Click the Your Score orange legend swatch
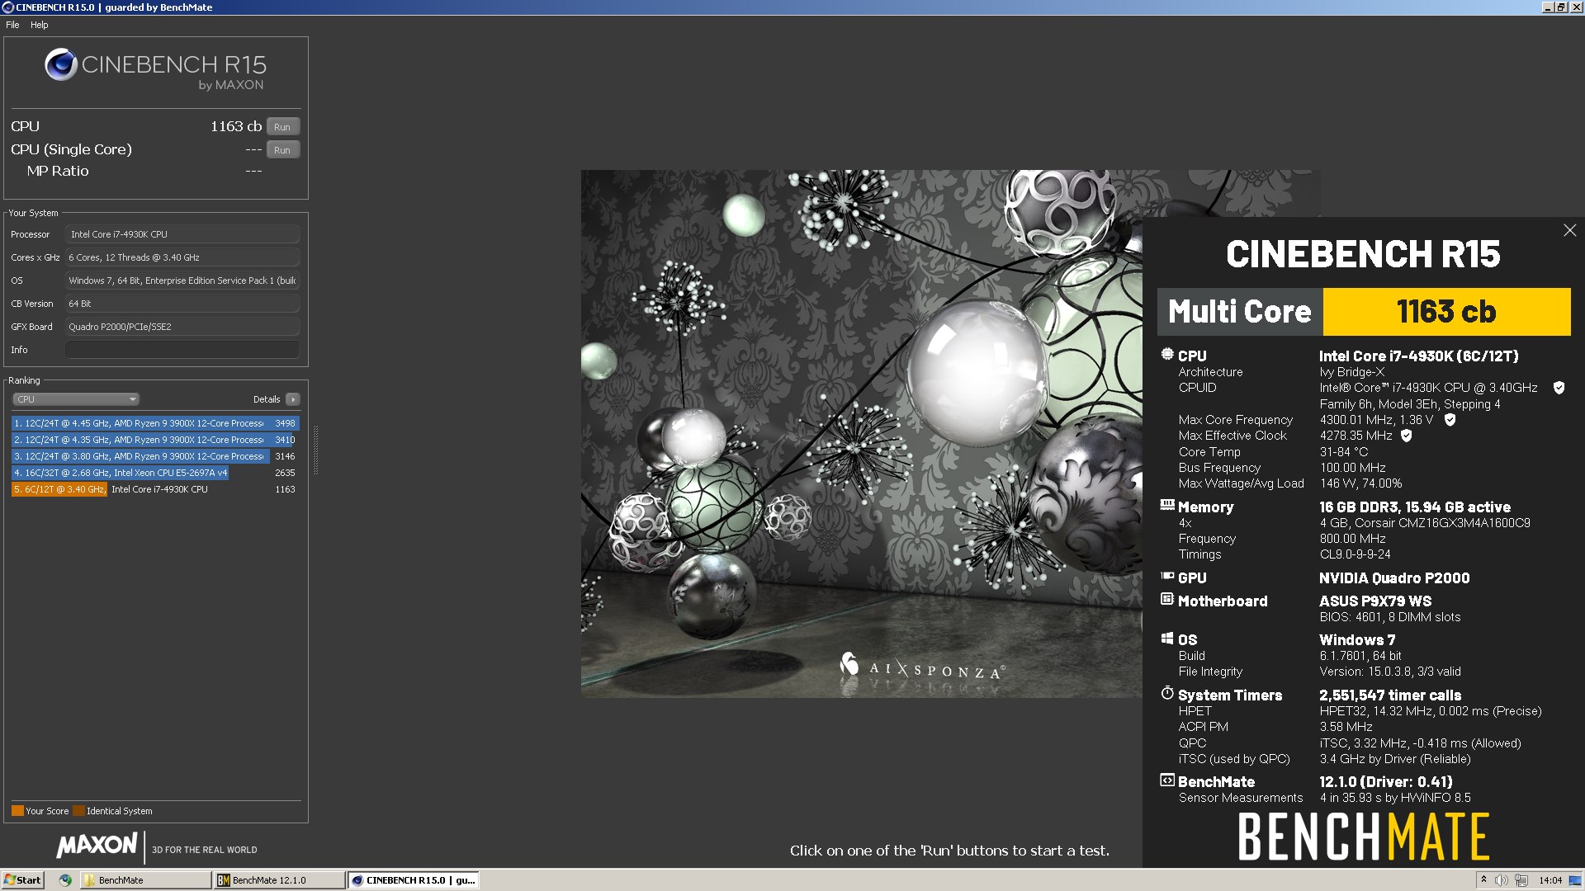The width and height of the screenshot is (1585, 891). [17, 811]
